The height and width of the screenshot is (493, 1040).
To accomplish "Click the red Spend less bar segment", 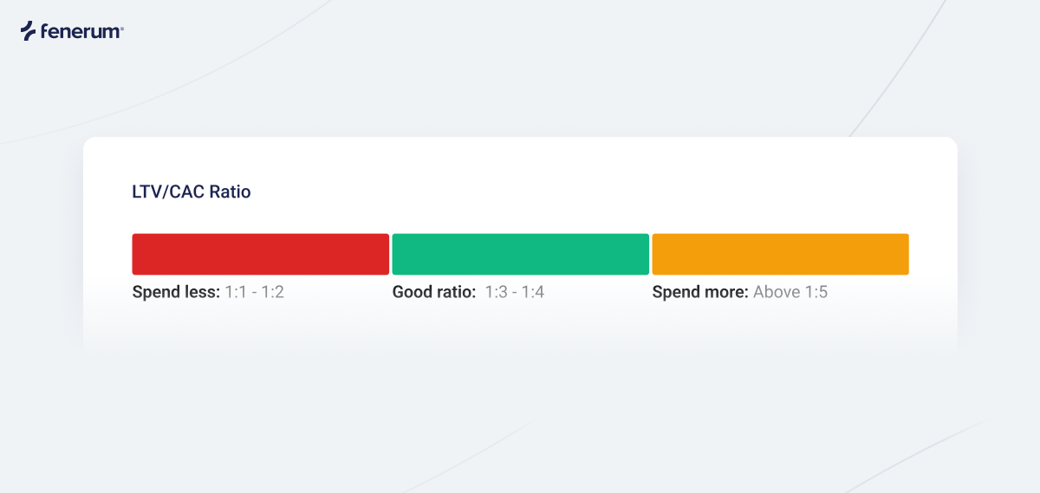I will (x=260, y=254).
